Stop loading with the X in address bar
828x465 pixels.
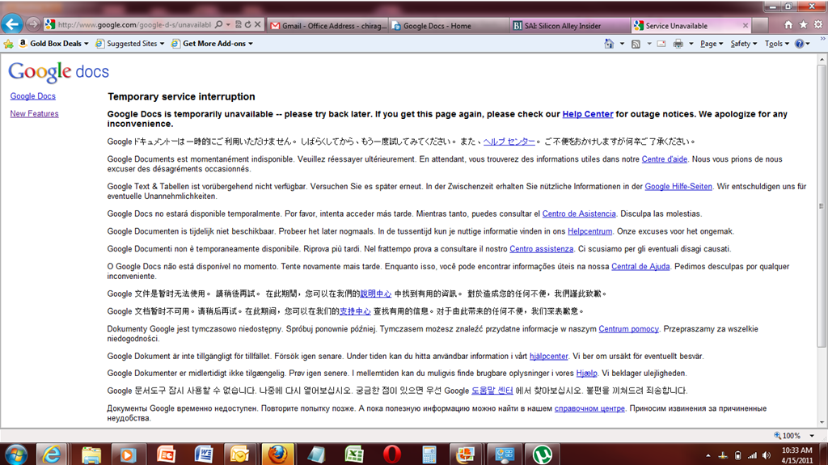(x=258, y=24)
